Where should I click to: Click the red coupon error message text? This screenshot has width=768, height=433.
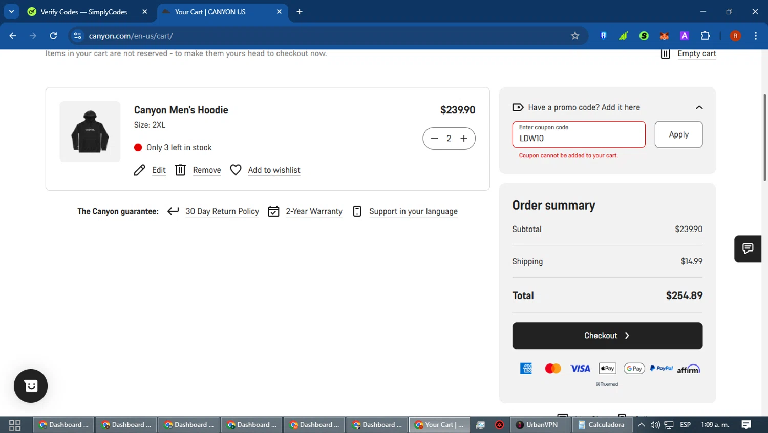[x=568, y=155]
